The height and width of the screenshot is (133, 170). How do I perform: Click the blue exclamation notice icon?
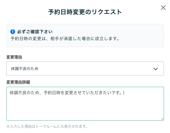(x=13, y=32)
